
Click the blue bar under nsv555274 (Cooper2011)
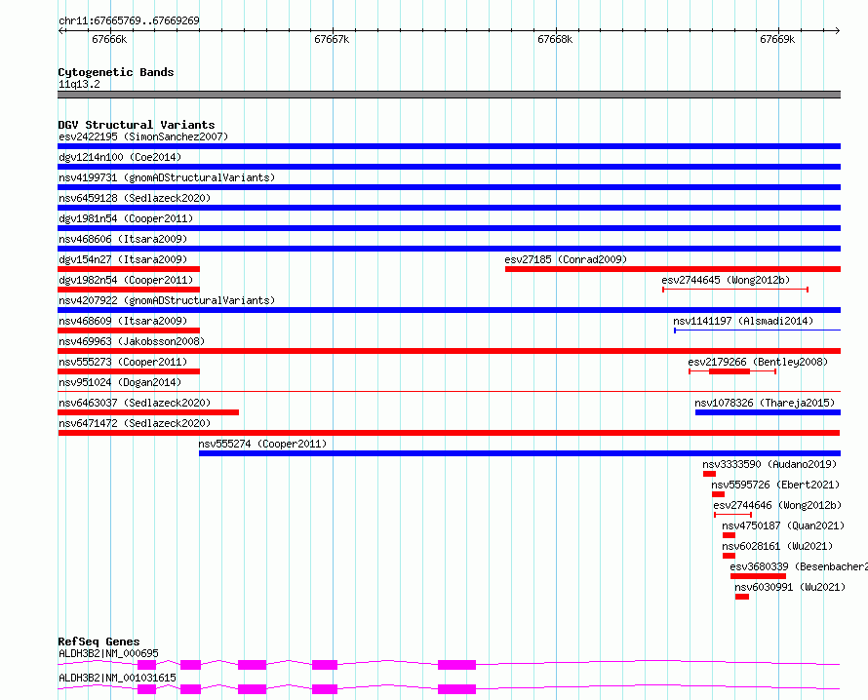[x=520, y=453]
